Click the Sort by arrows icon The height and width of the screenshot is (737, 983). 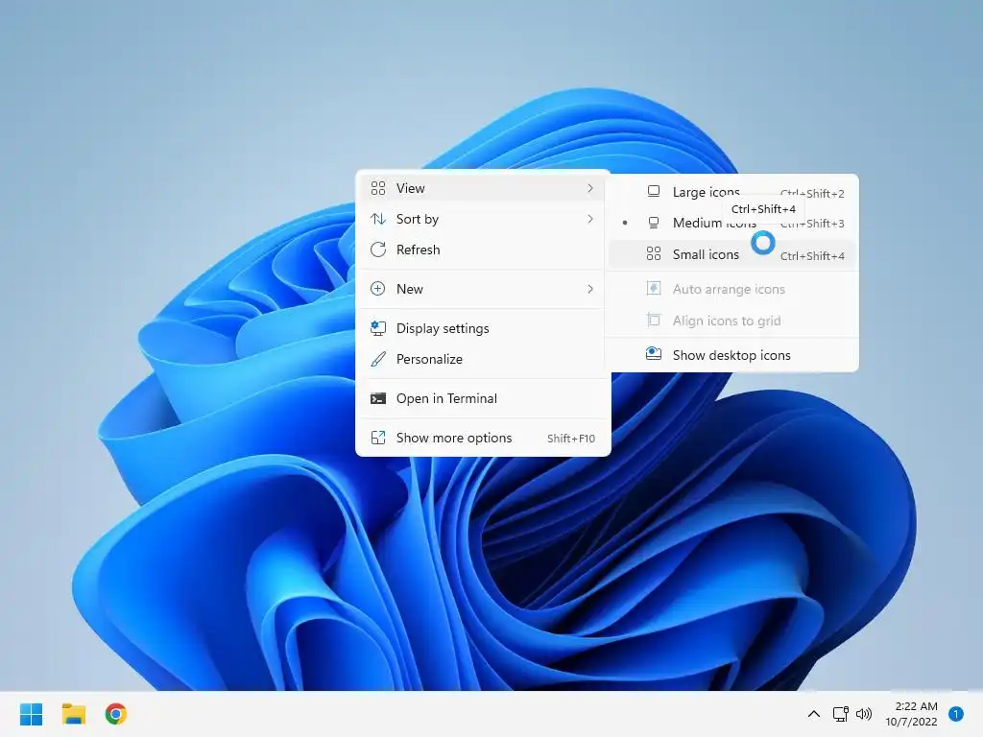click(378, 219)
